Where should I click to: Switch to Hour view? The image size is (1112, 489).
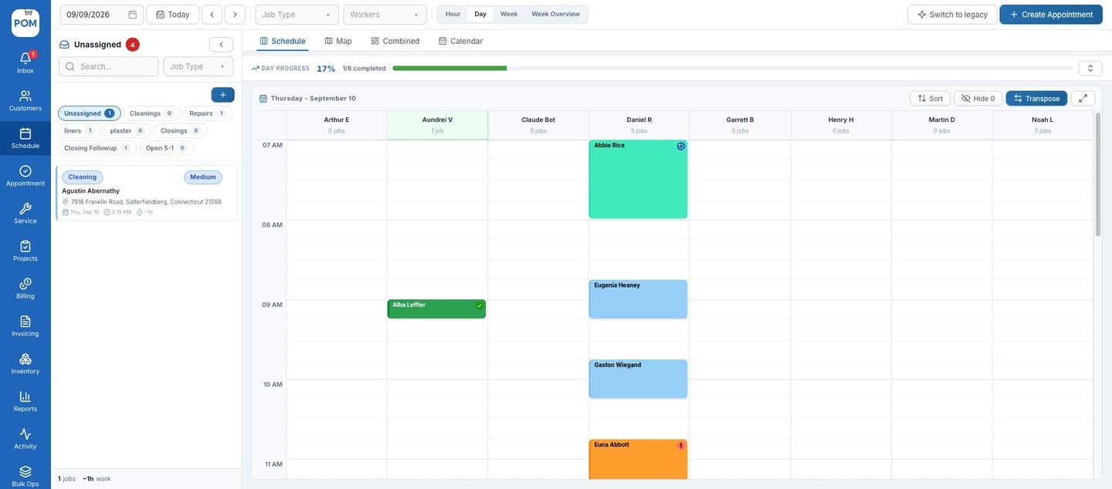(453, 14)
